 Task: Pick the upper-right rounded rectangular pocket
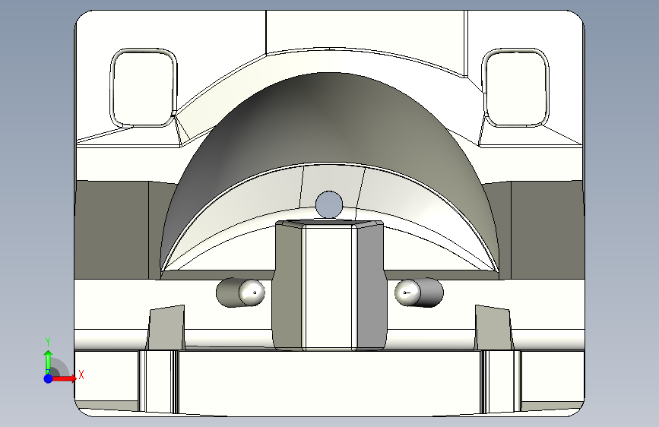tap(515, 87)
